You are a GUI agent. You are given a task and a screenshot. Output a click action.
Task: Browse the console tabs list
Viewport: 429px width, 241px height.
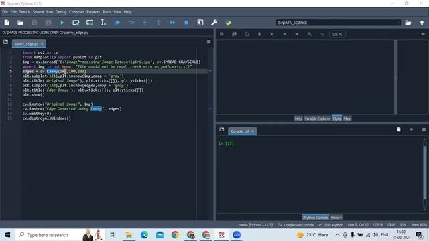222,129
